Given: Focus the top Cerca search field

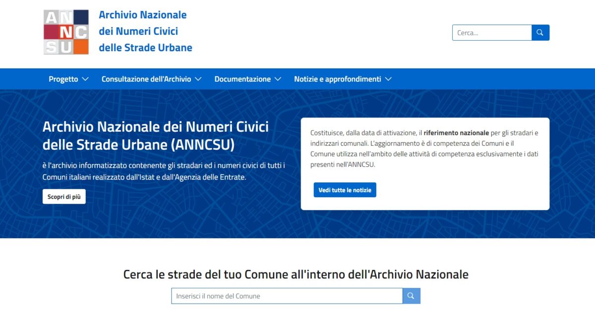Looking at the screenshot, I should click(x=491, y=33).
